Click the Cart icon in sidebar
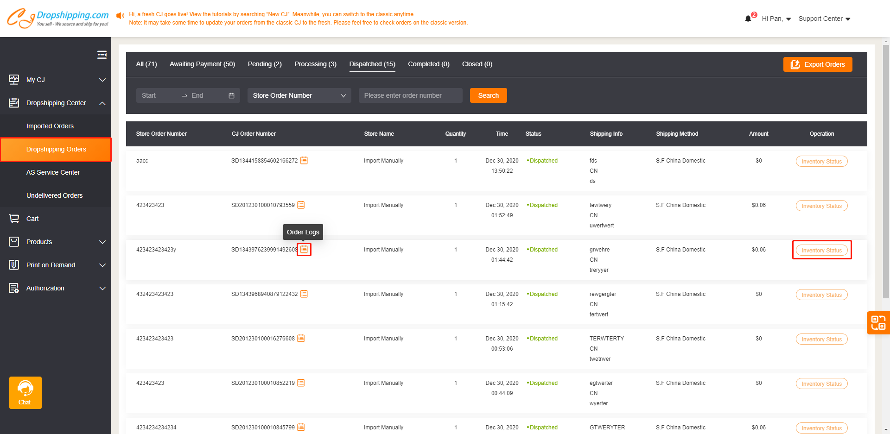Screen dimensions: 890x434 pos(14,219)
